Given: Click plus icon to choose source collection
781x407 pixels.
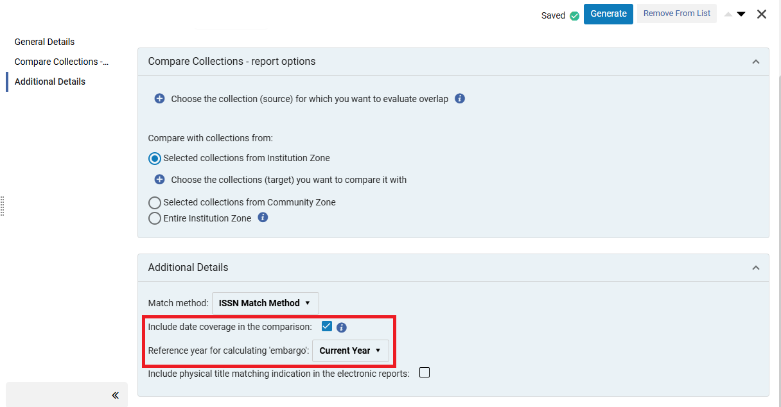Looking at the screenshot, I should click(x=160, y=99).
